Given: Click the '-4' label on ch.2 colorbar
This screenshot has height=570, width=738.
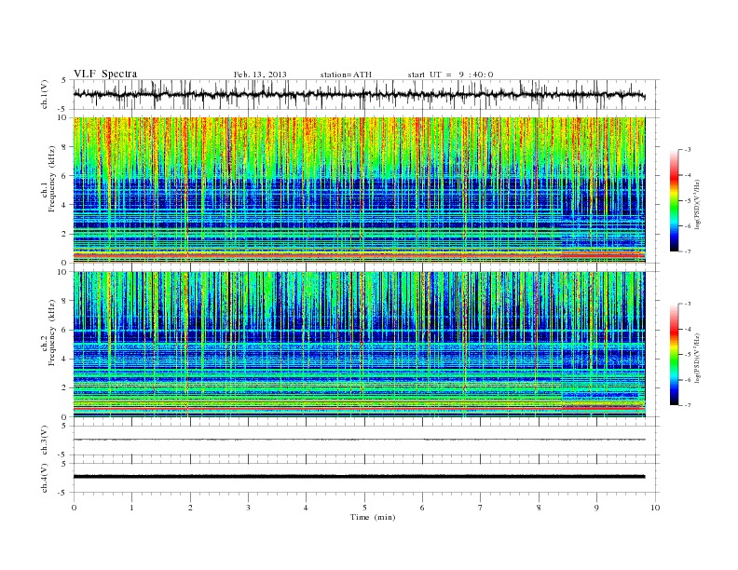Looking at the screenshot, I should coord(687,329).
